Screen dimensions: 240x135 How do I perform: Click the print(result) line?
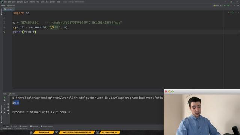coord(25,32)
